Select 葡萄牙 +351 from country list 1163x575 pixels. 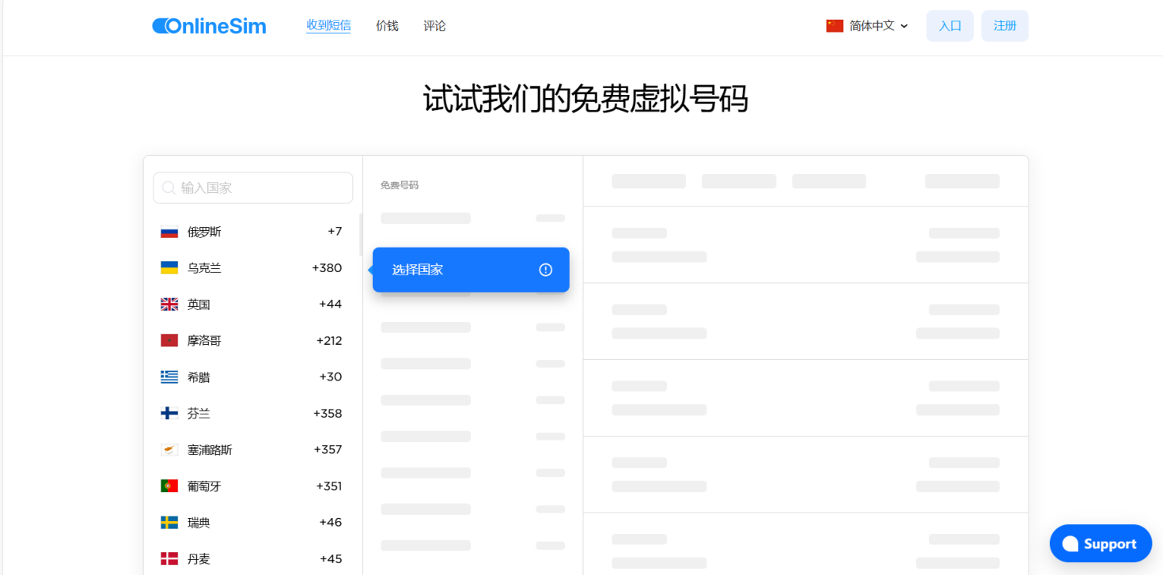252,486
